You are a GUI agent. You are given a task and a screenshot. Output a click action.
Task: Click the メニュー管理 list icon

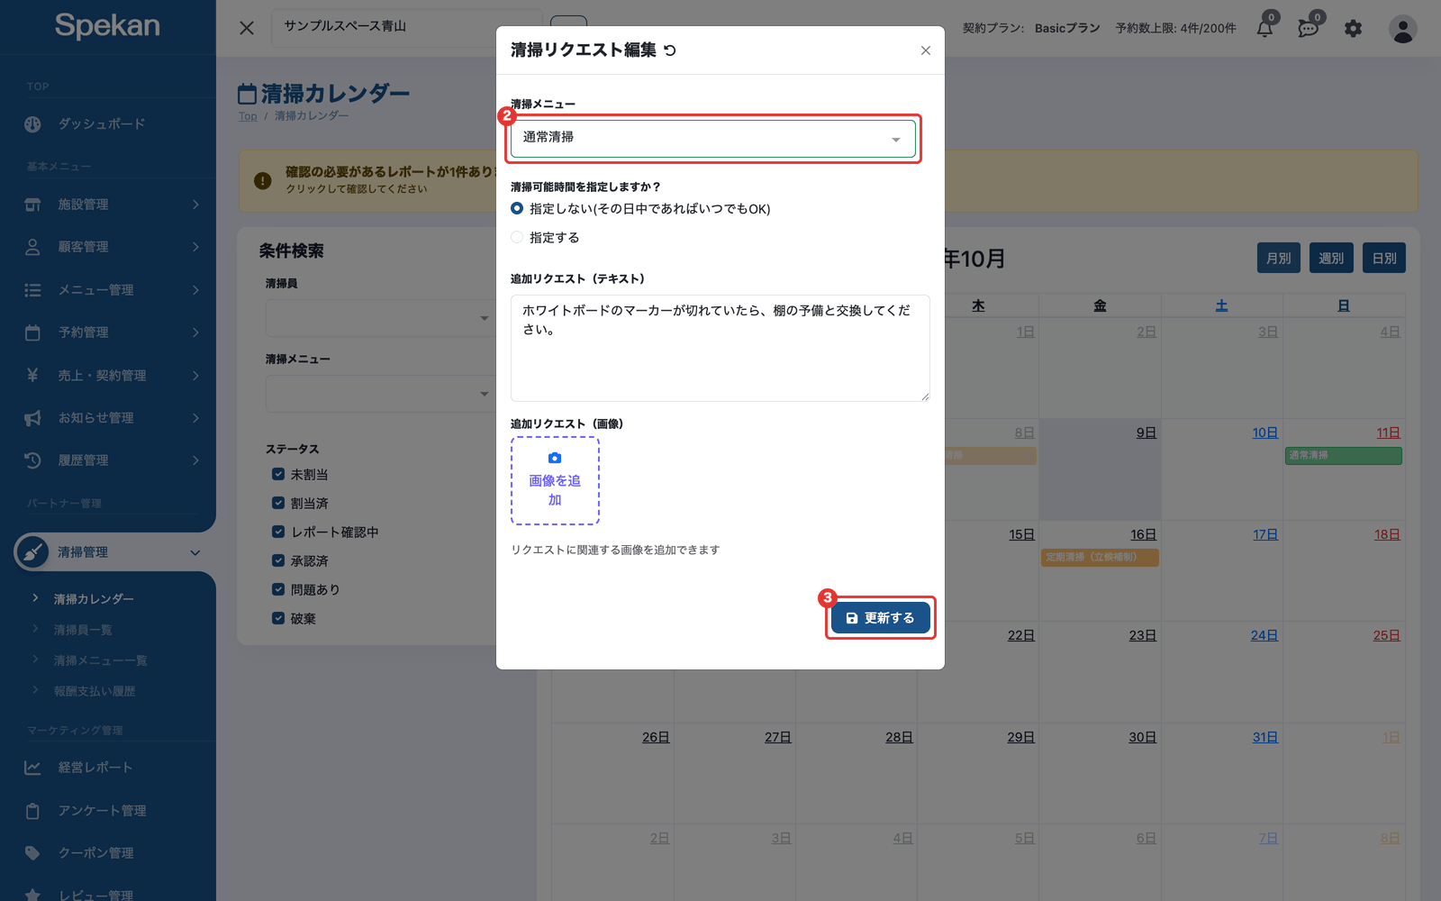coord(32,290)
